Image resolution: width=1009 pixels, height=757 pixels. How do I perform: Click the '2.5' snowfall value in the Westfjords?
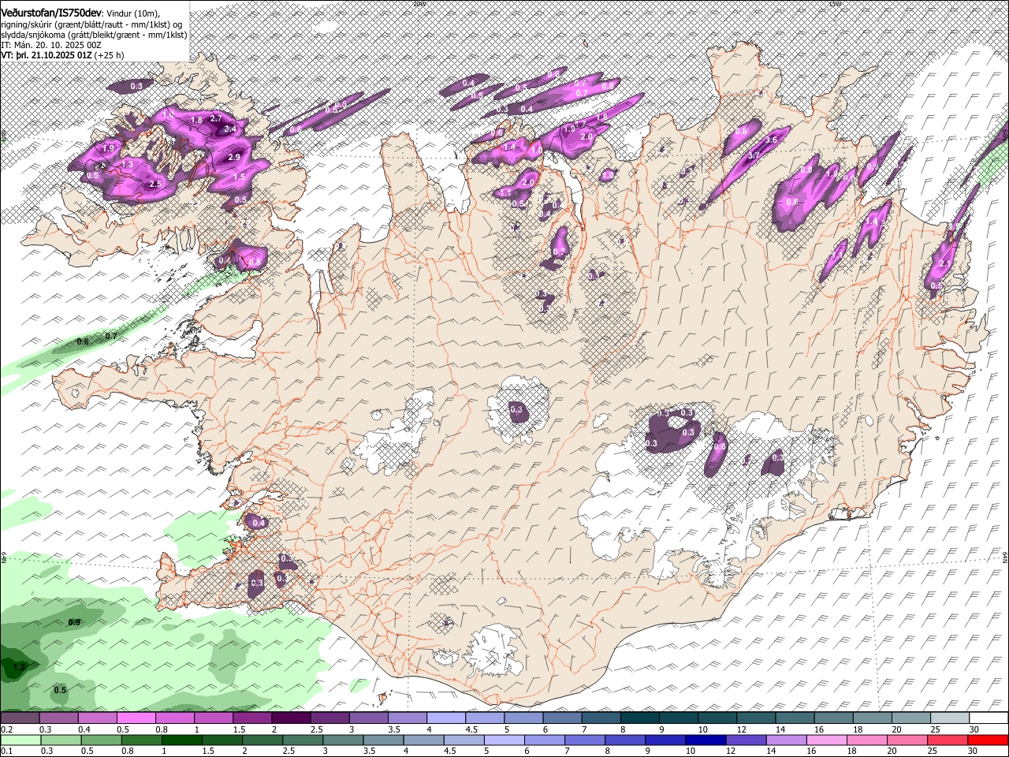pos(155,184)
